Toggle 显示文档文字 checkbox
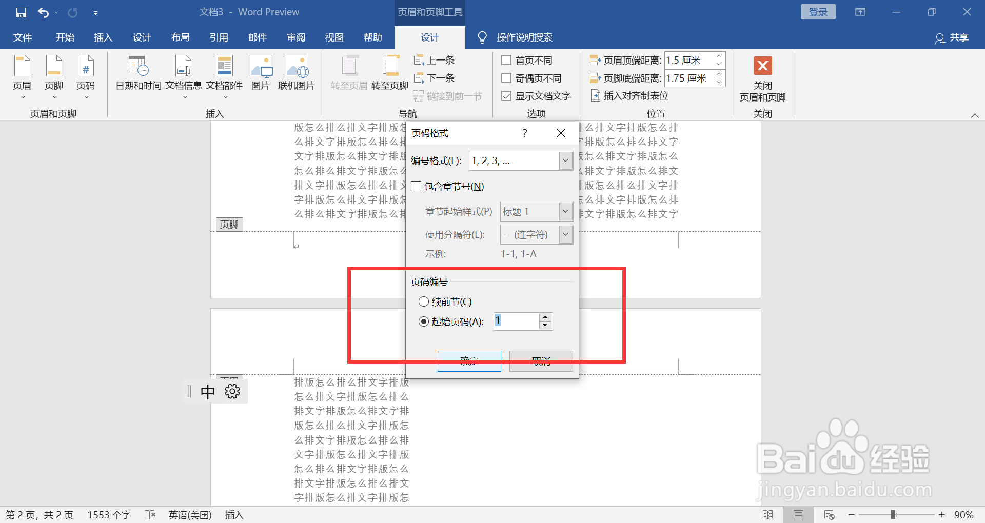This screenshot has width=985, height=523. 506,96
